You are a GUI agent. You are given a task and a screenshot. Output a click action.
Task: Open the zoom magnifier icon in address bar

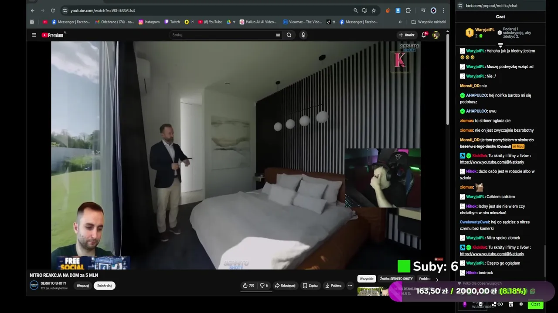click(x=355, y=10)
